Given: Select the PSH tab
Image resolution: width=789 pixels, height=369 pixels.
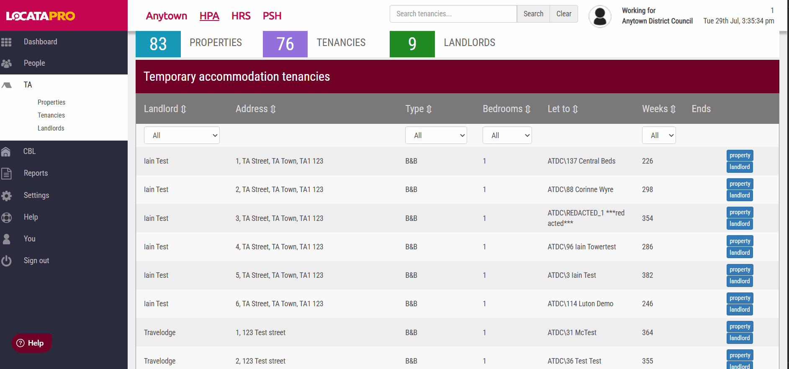Looking at the screenshot, I should point(272,16).
